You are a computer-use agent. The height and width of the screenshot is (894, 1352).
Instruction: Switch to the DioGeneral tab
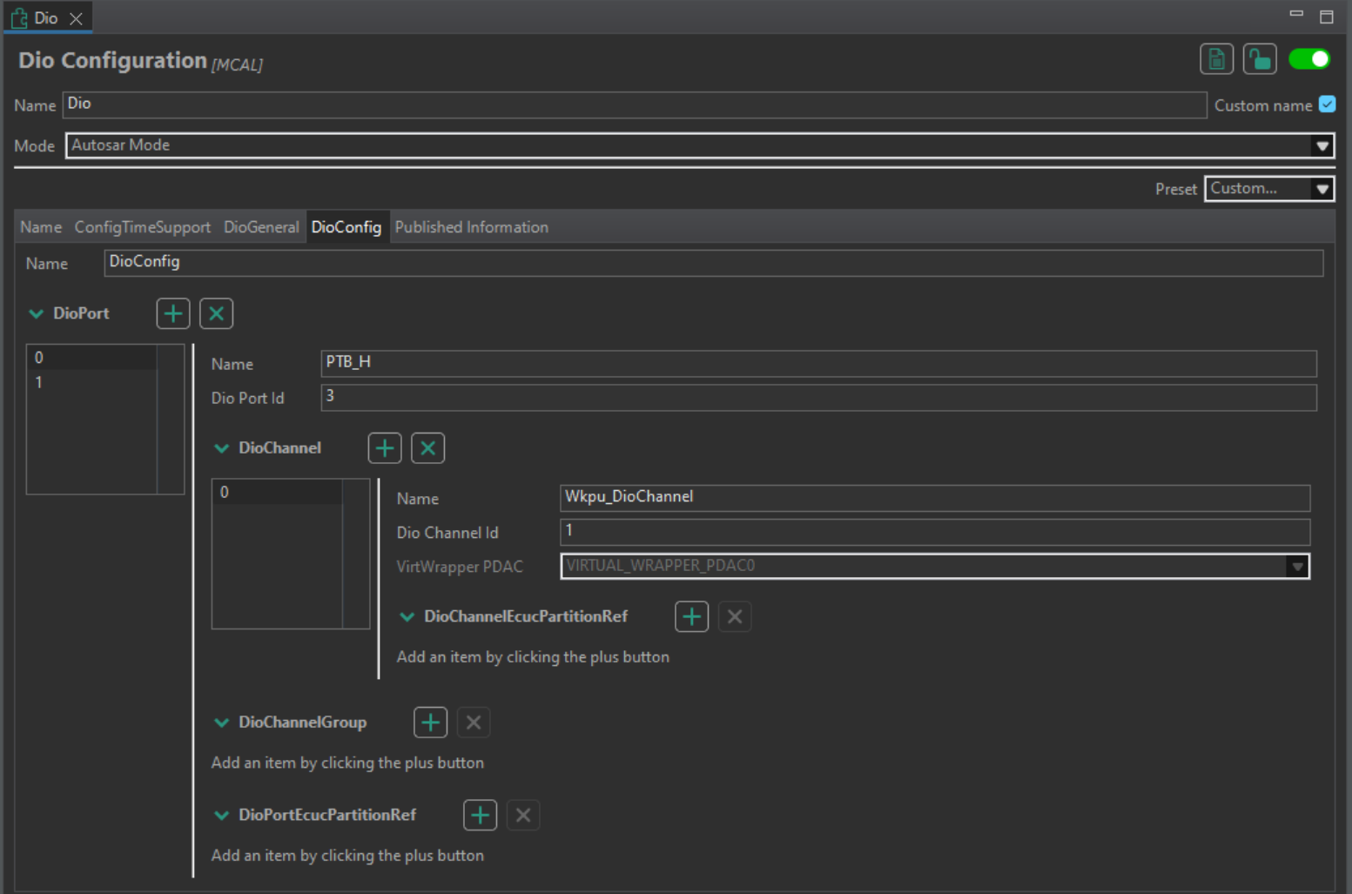tap(261, 226)
